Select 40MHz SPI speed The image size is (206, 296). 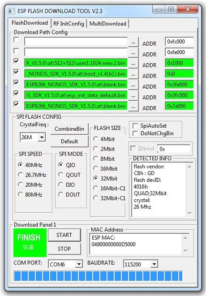(30, 165)
